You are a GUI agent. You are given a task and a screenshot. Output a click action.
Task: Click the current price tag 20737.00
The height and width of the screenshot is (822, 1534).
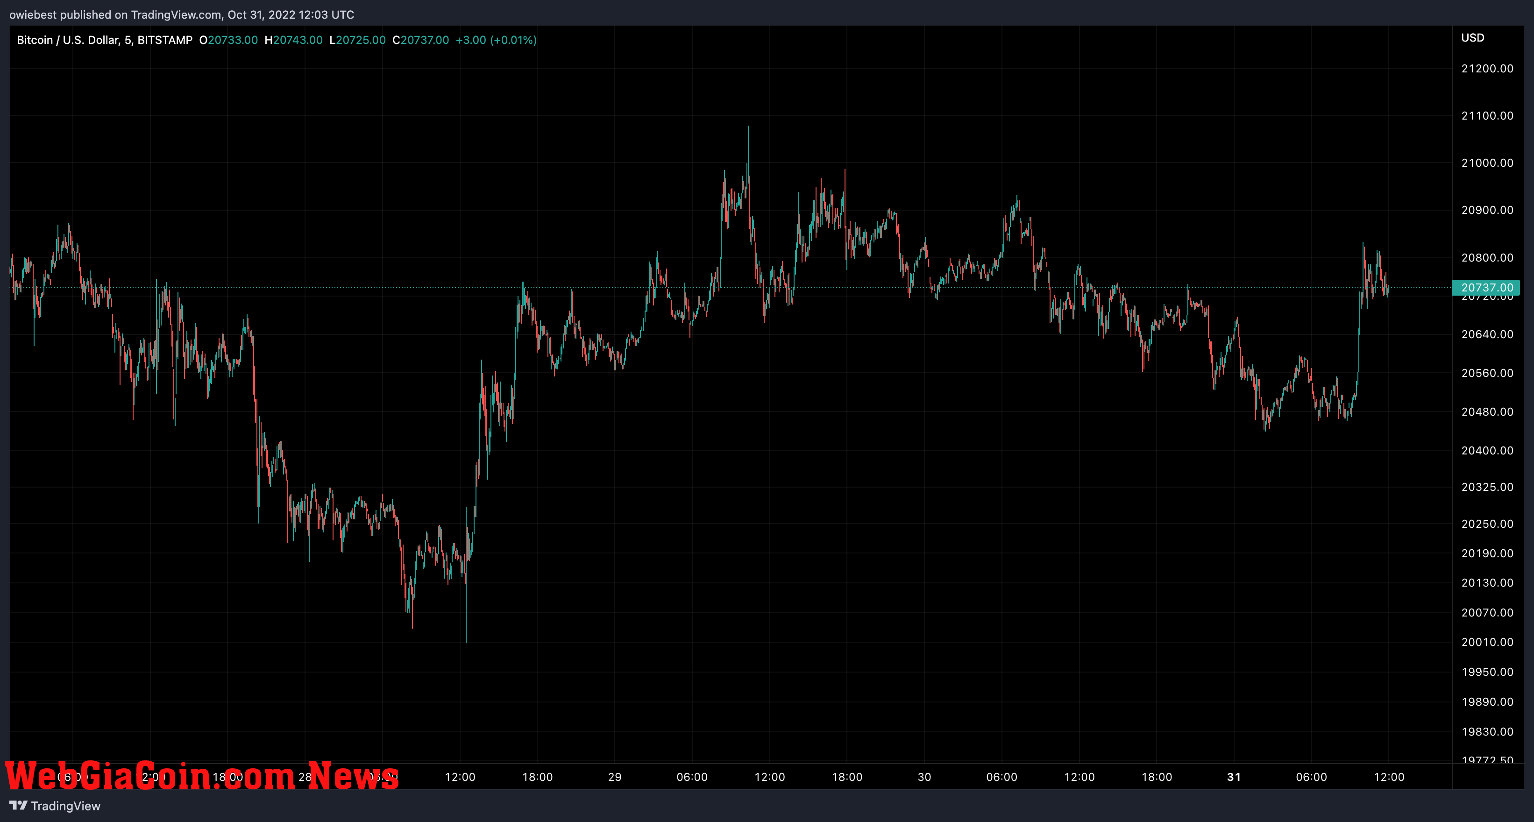click(x=1486, y=288)
